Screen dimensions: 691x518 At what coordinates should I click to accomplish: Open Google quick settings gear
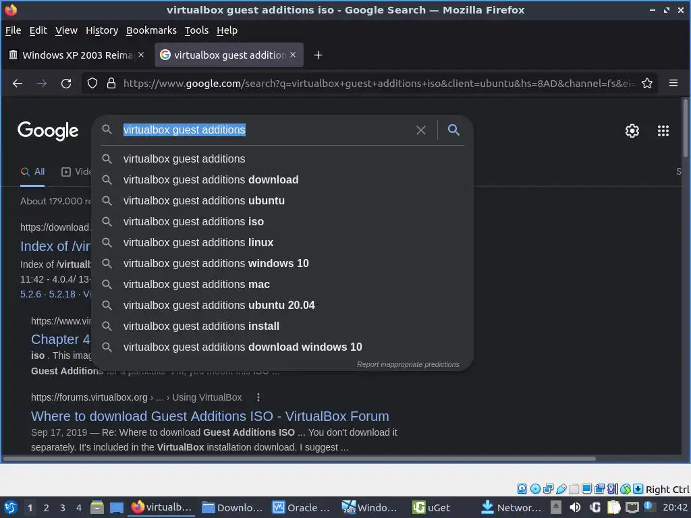pos(632,131)
